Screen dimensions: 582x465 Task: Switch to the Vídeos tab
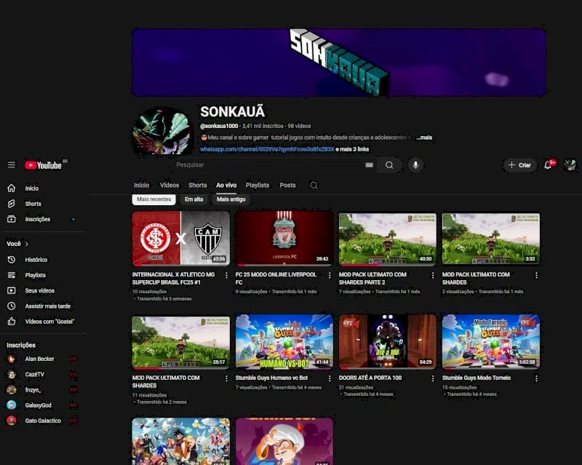170,185
